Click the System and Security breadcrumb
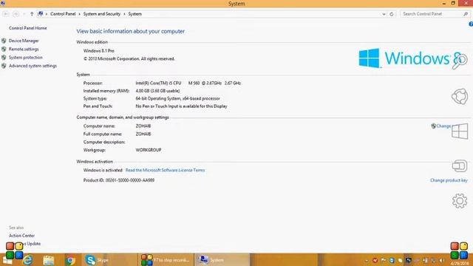The width and height of the screenshot is (473, 266). click(102, 14)
